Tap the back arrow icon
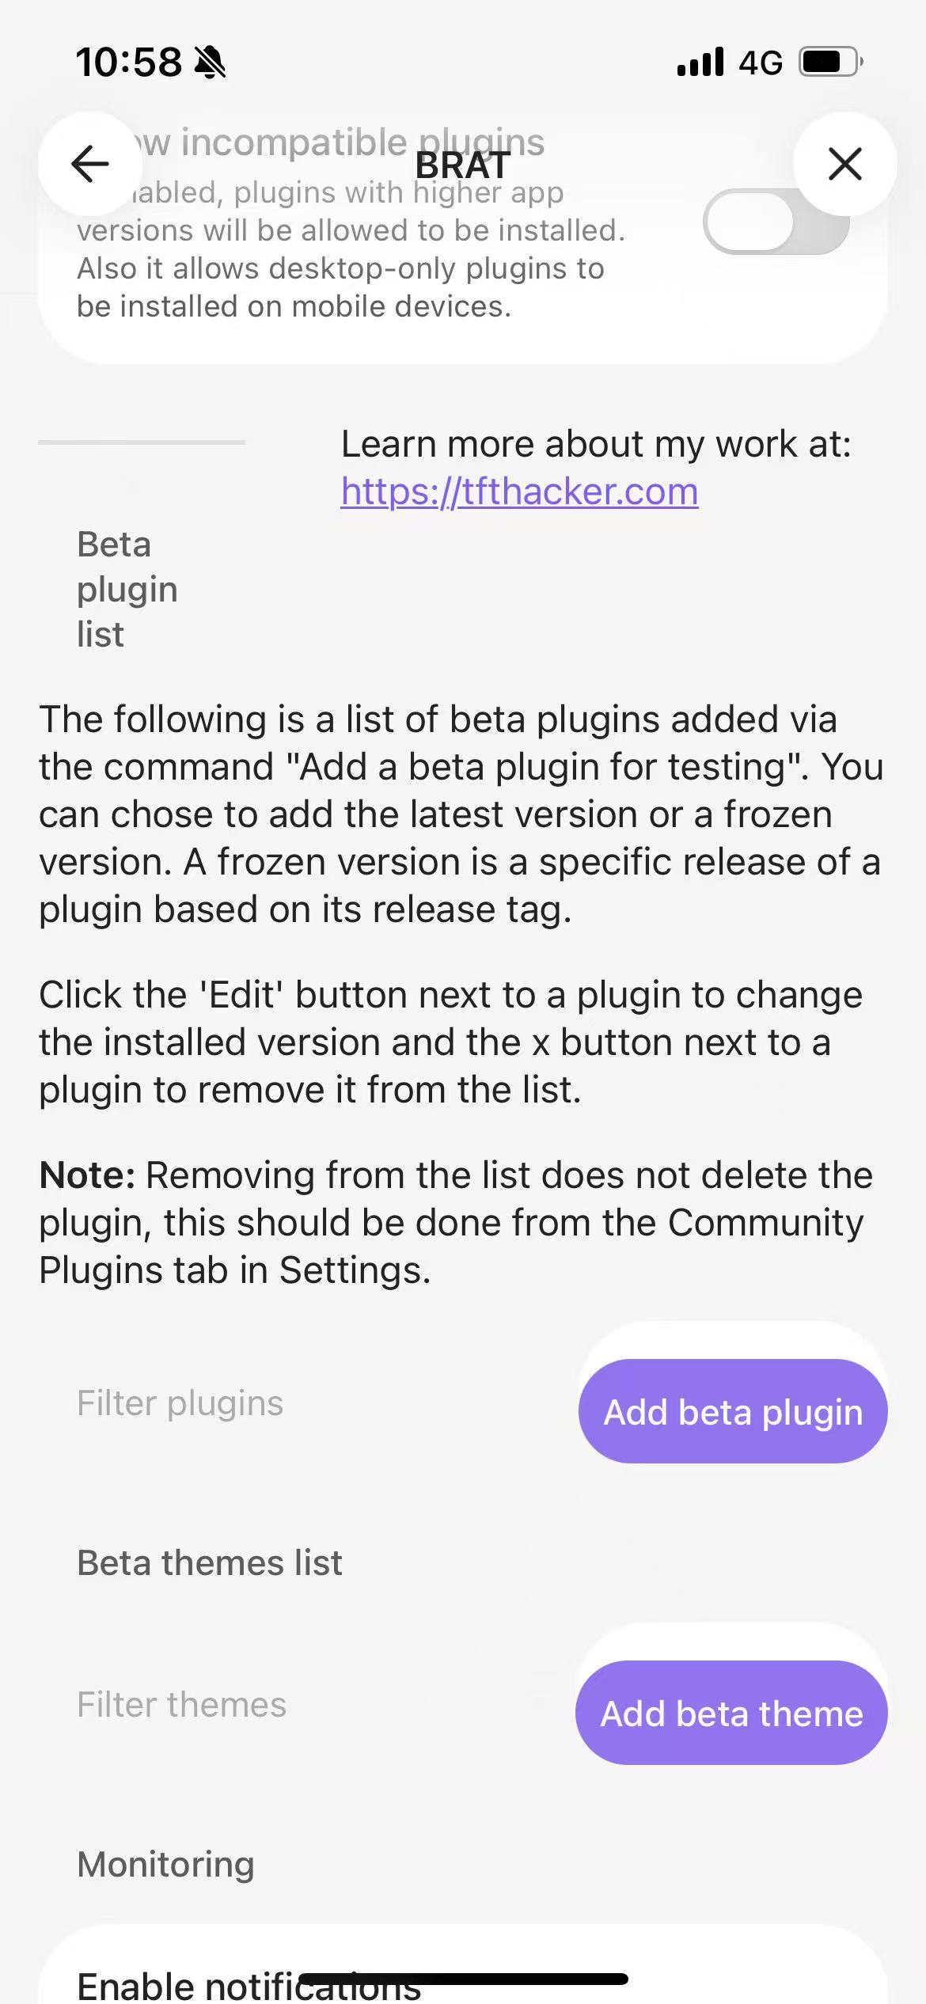Image resolution: width=926 pixels, height=2004 pixels. point(90,164)
